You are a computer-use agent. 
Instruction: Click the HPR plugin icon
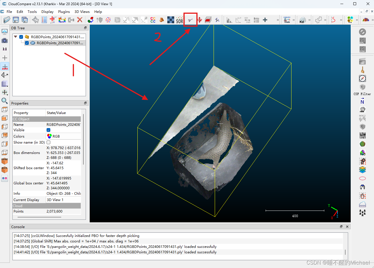(363, 109)
